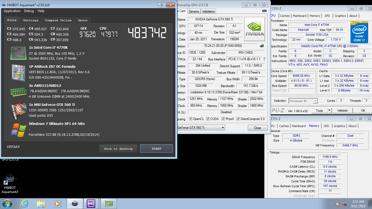372x209 pixels.
Task: Open Internet Explorer from the taskbar
Action: tap(25, 204)
